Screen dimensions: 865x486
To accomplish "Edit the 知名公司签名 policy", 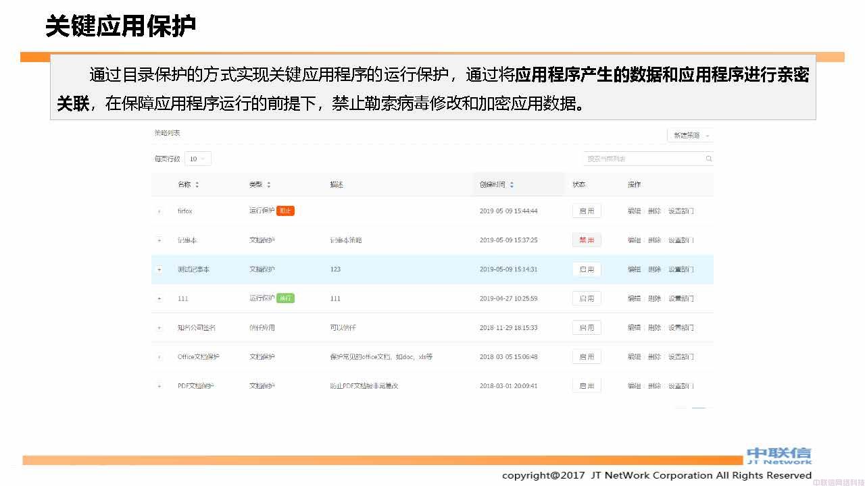I will (634, 327).
